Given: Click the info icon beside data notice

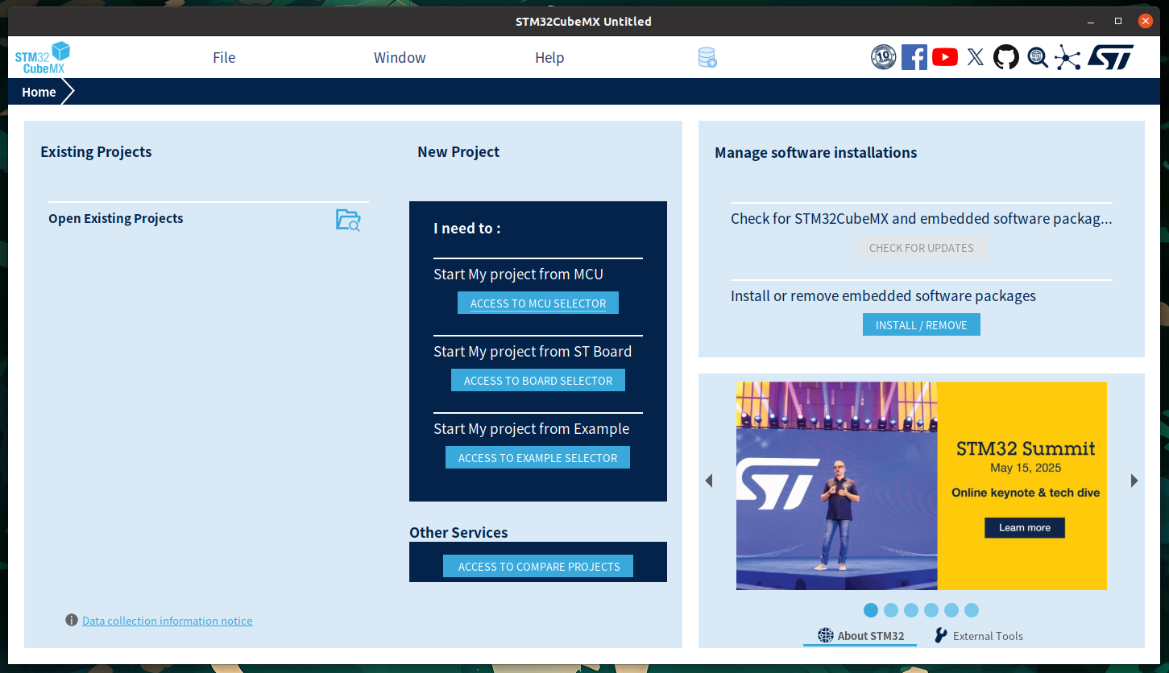Looking at the screenshot, I should [72, 620].
